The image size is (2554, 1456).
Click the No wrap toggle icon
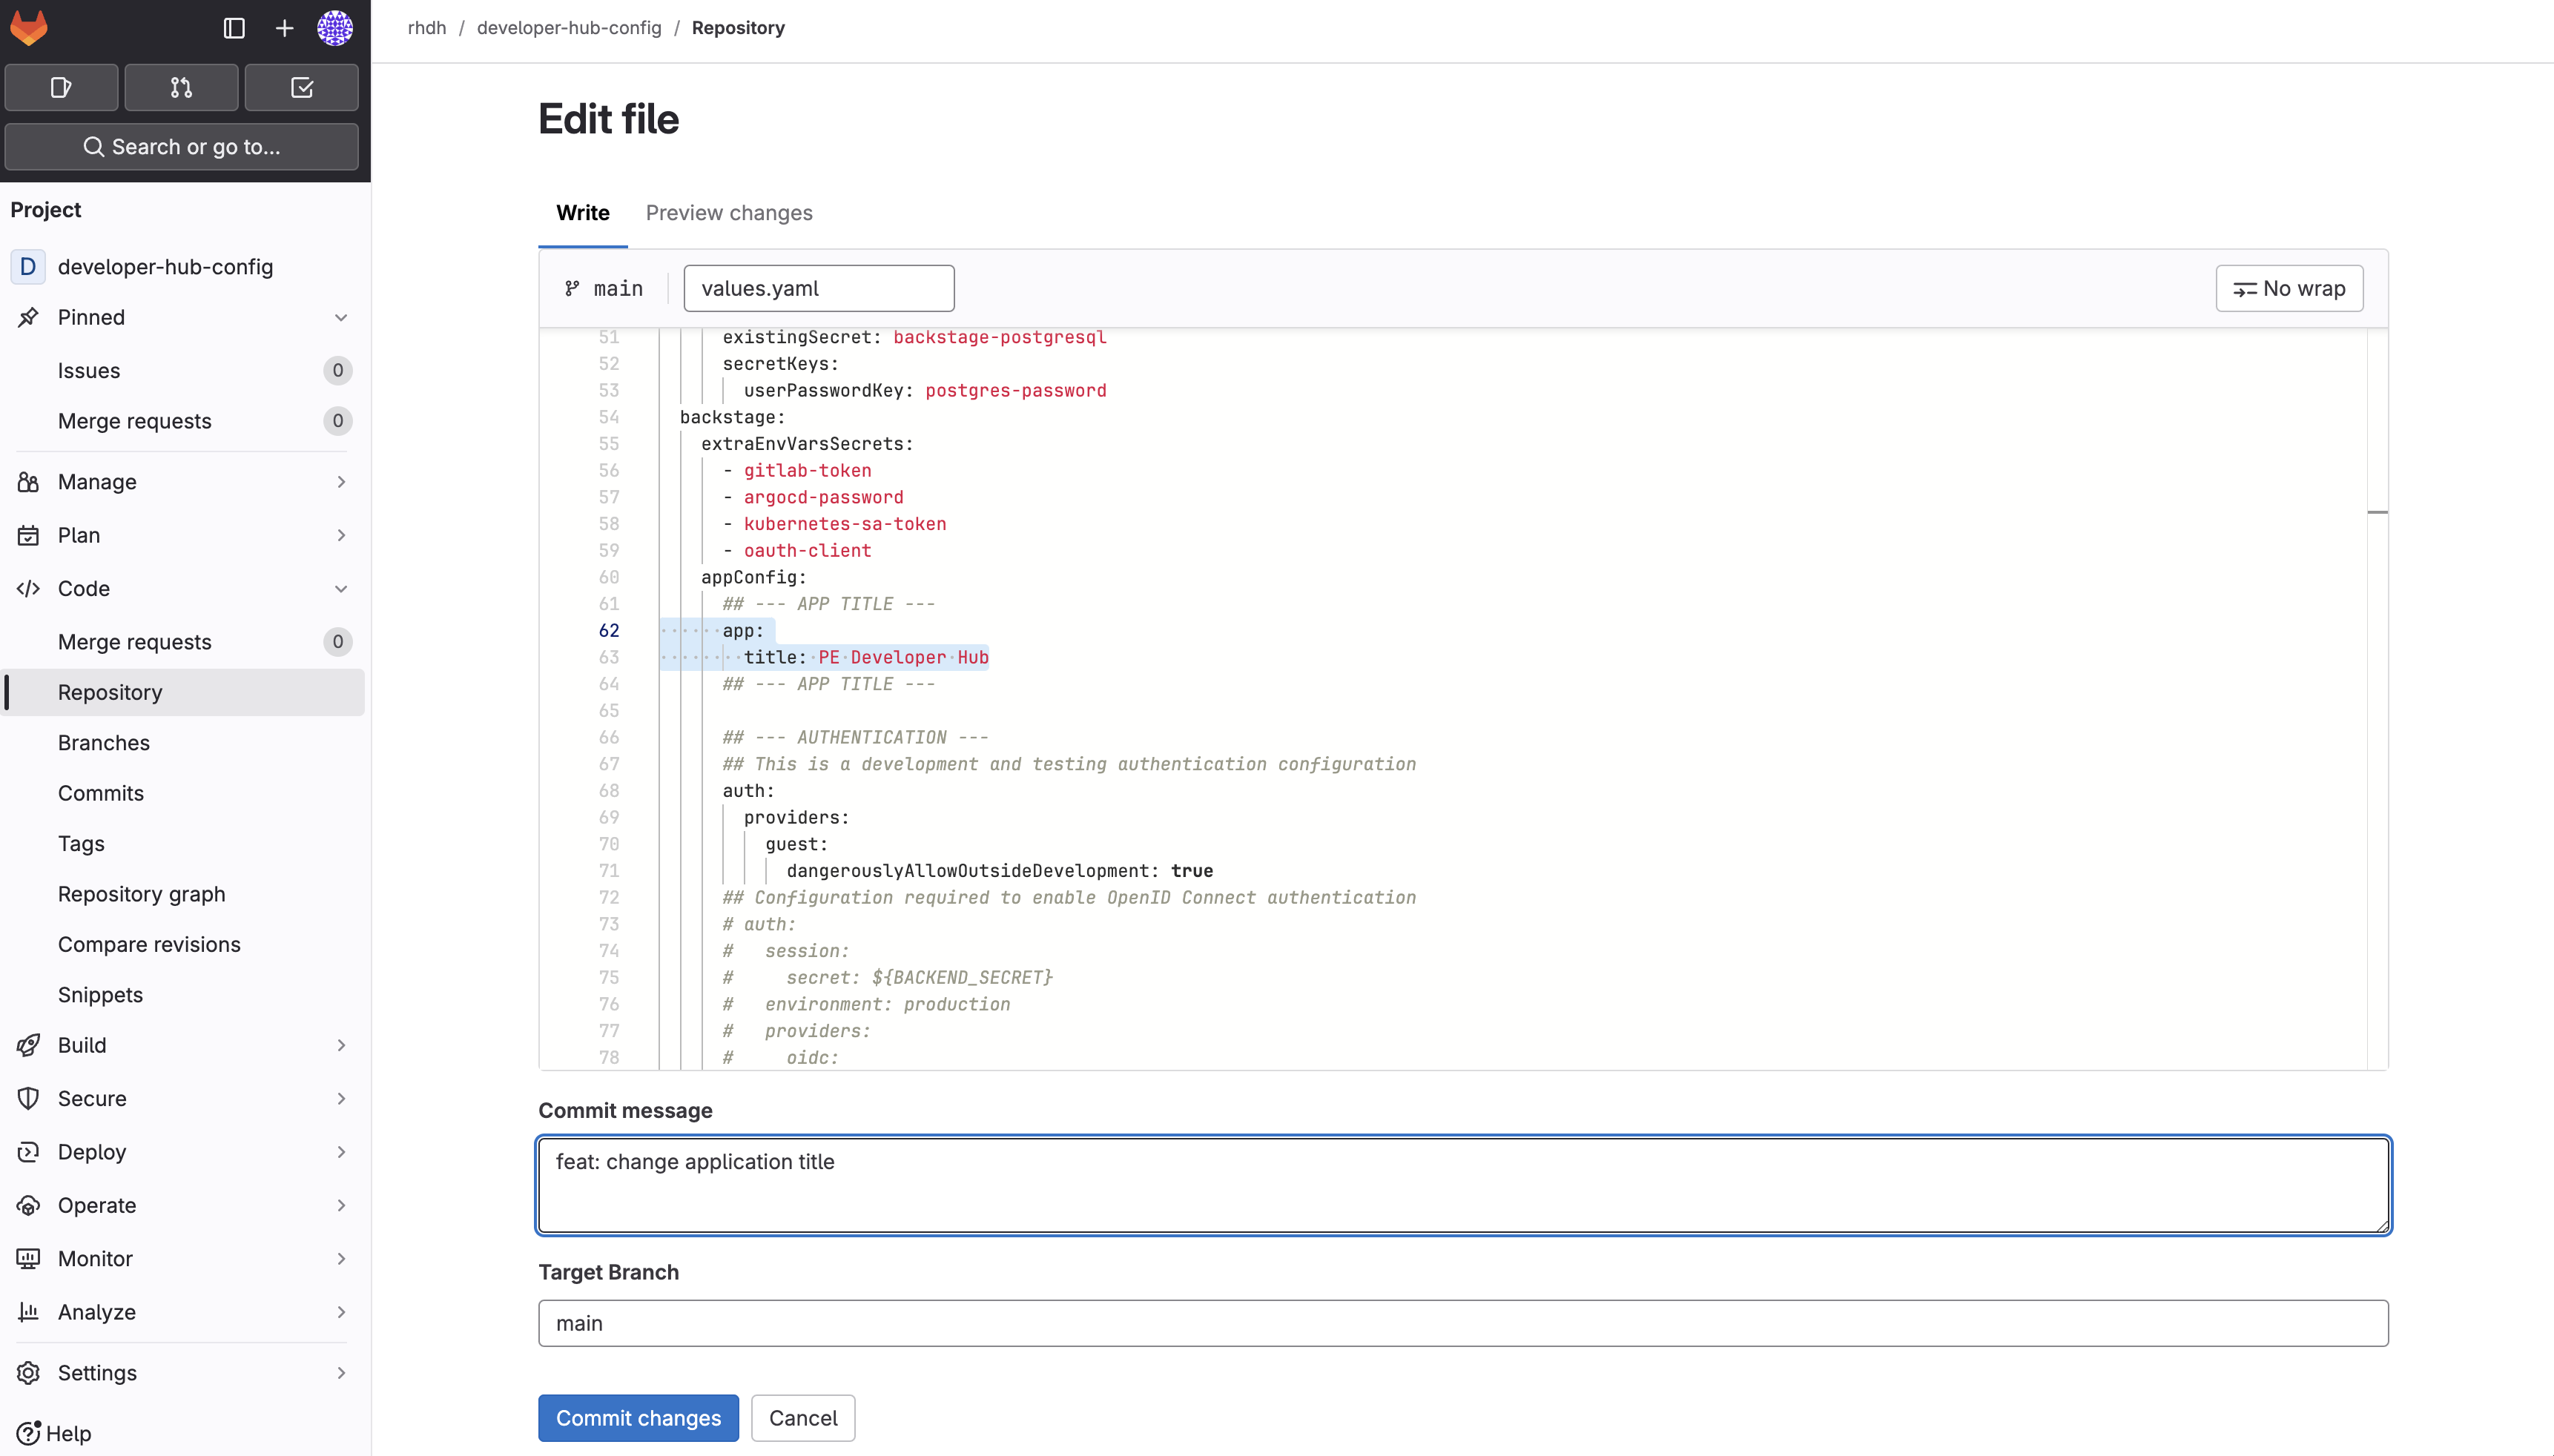pyautogui.click(x=2246, y=288)
